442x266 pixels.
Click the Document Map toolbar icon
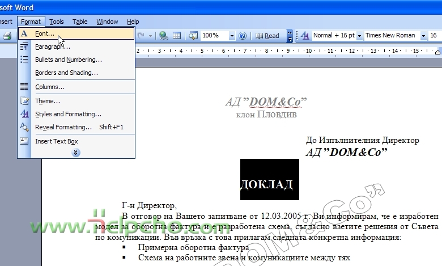click(193, 36)
